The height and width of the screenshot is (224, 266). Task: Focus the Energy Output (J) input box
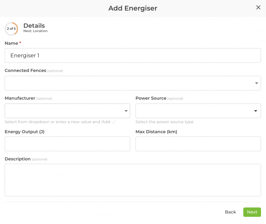point(67,144)
